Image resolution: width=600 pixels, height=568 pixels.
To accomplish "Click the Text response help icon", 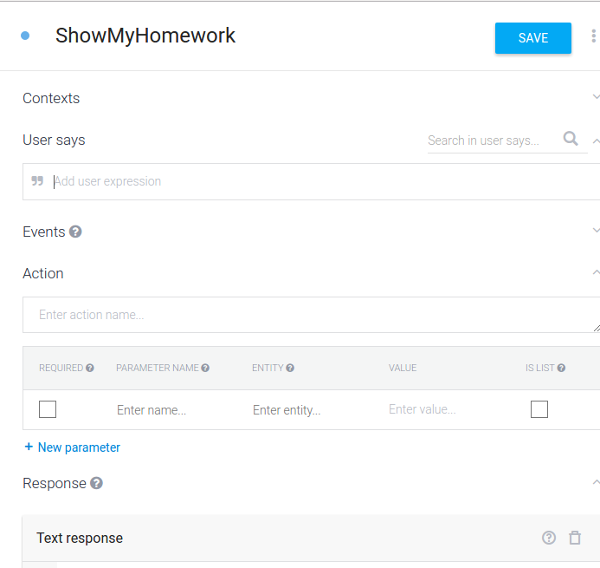I will [x=549, y=538].
